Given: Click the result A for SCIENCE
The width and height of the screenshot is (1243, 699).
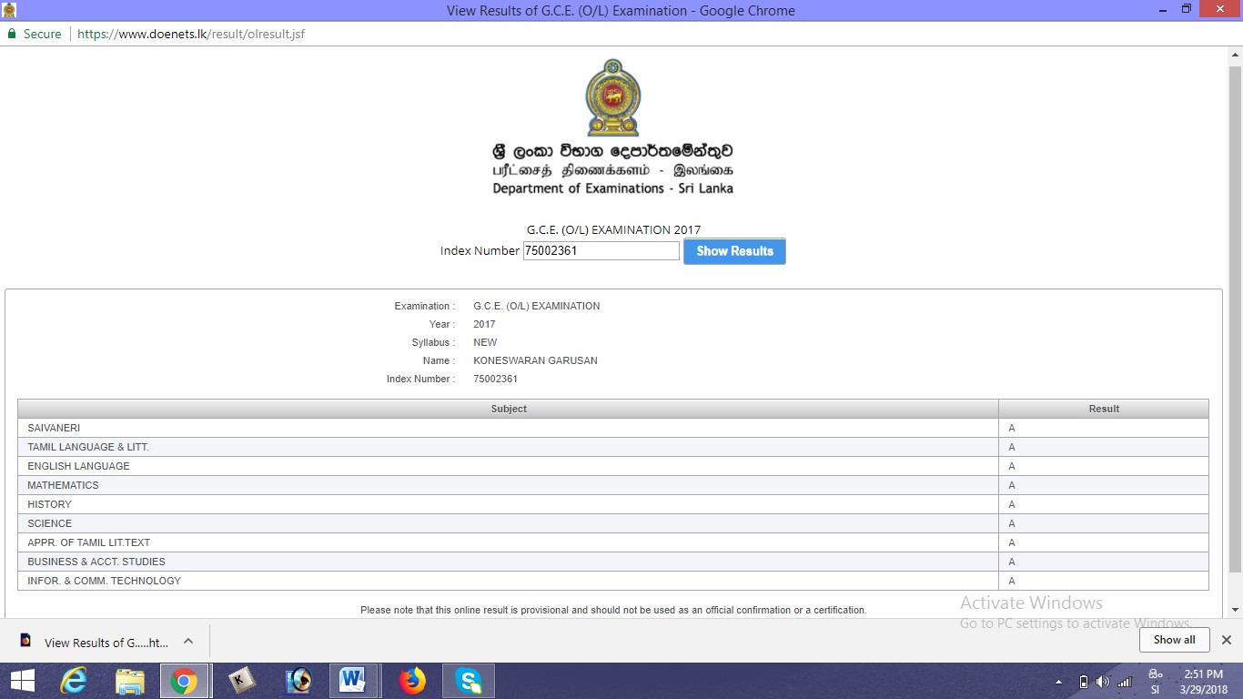Looking at the screenshot, I should (1012, 523).
